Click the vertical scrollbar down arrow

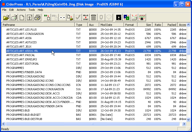[188, 119]
